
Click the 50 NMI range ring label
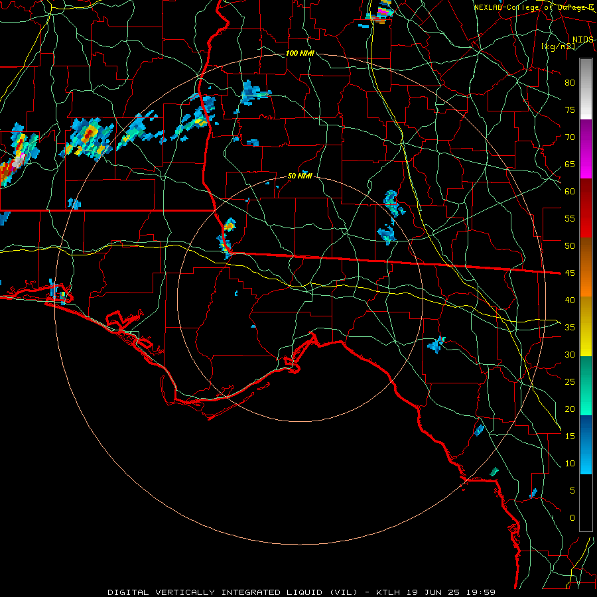click(300, 176)
